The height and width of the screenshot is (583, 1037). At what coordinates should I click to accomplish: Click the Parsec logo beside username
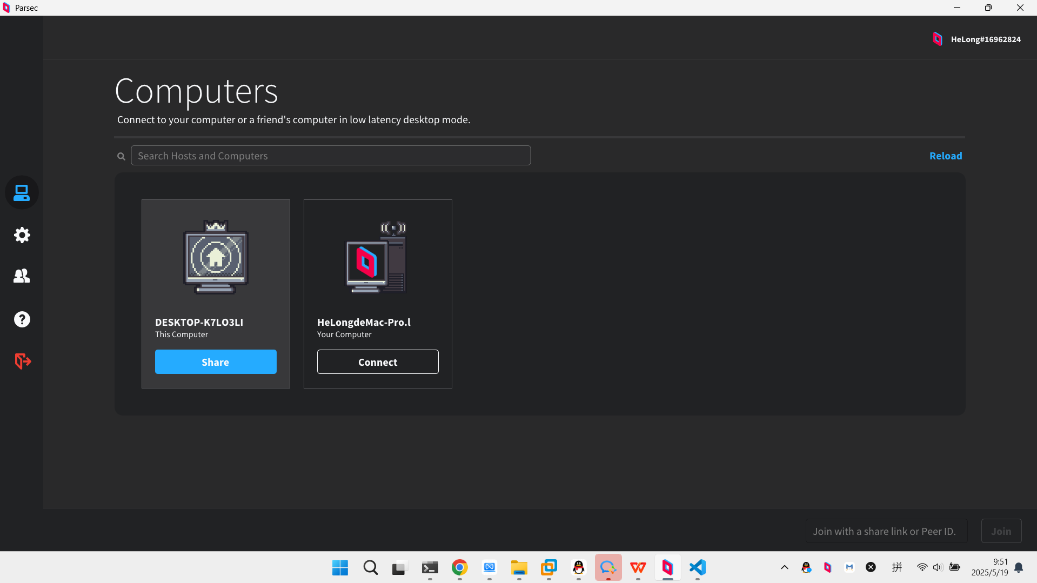pos(938,39)
